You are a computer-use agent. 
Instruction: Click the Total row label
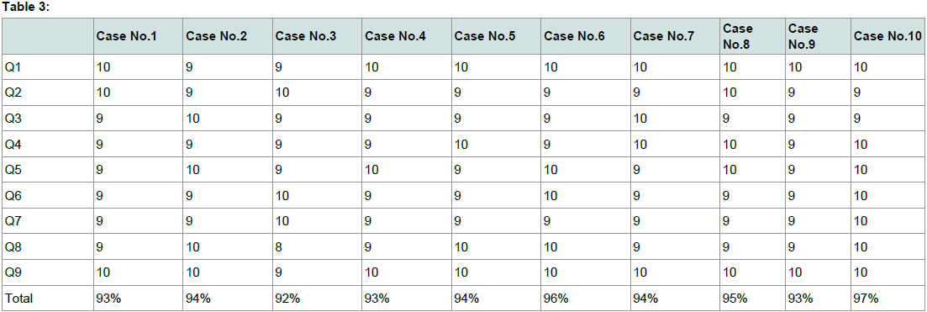coord(19,299)
